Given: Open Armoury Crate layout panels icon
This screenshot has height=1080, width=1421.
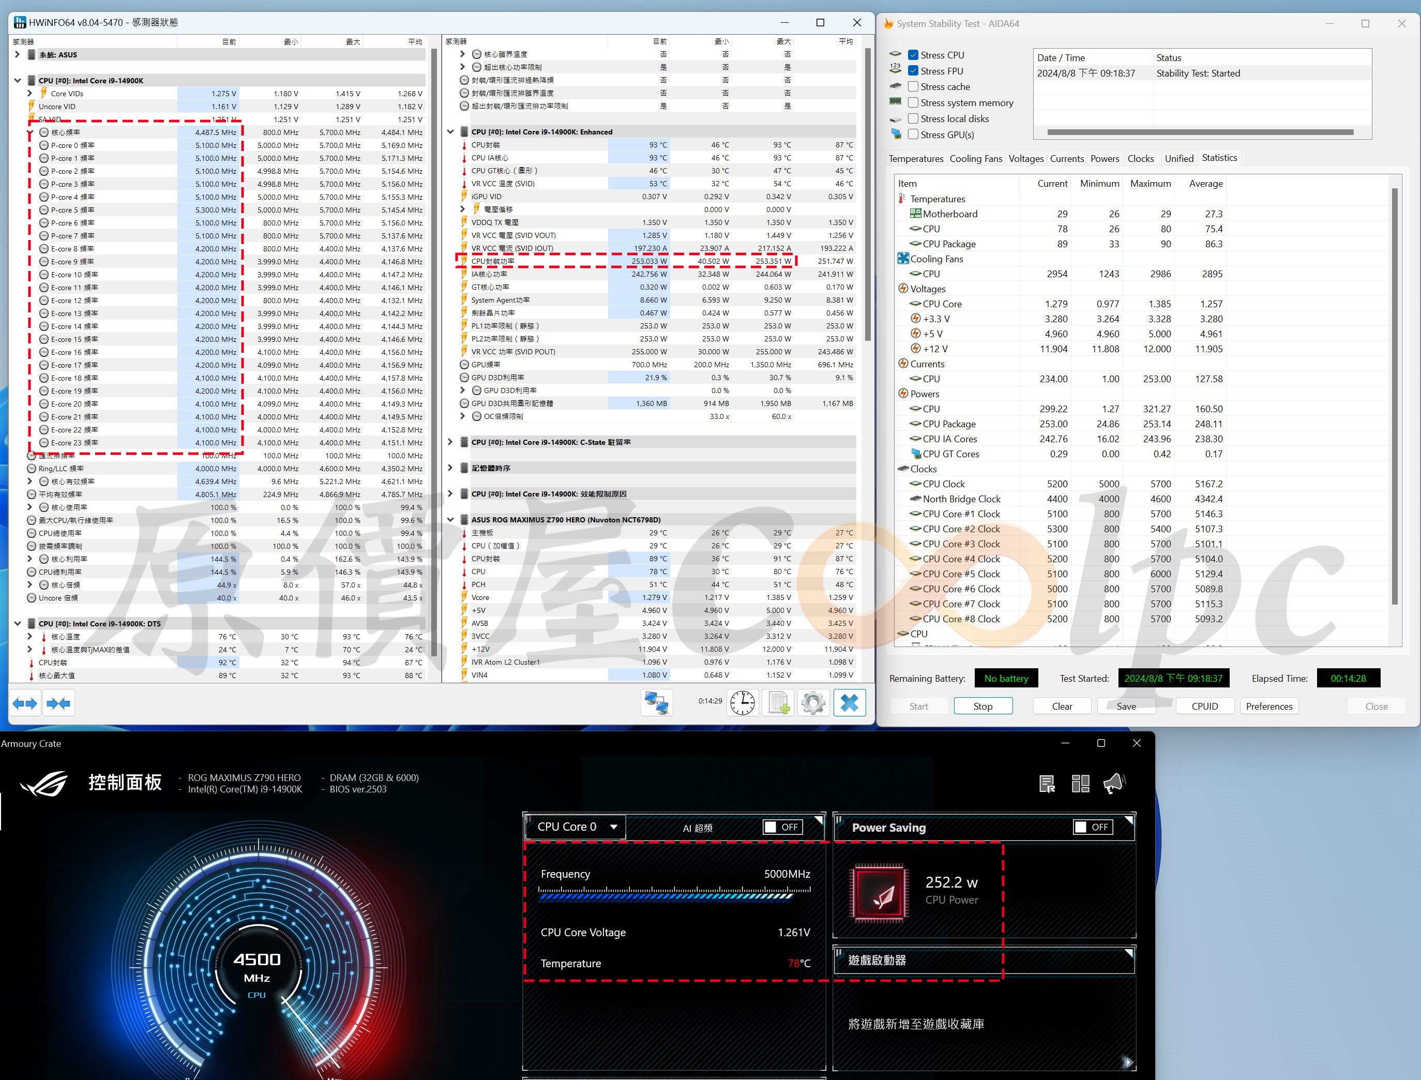Looking at the screenshot, I should 1080,784.
